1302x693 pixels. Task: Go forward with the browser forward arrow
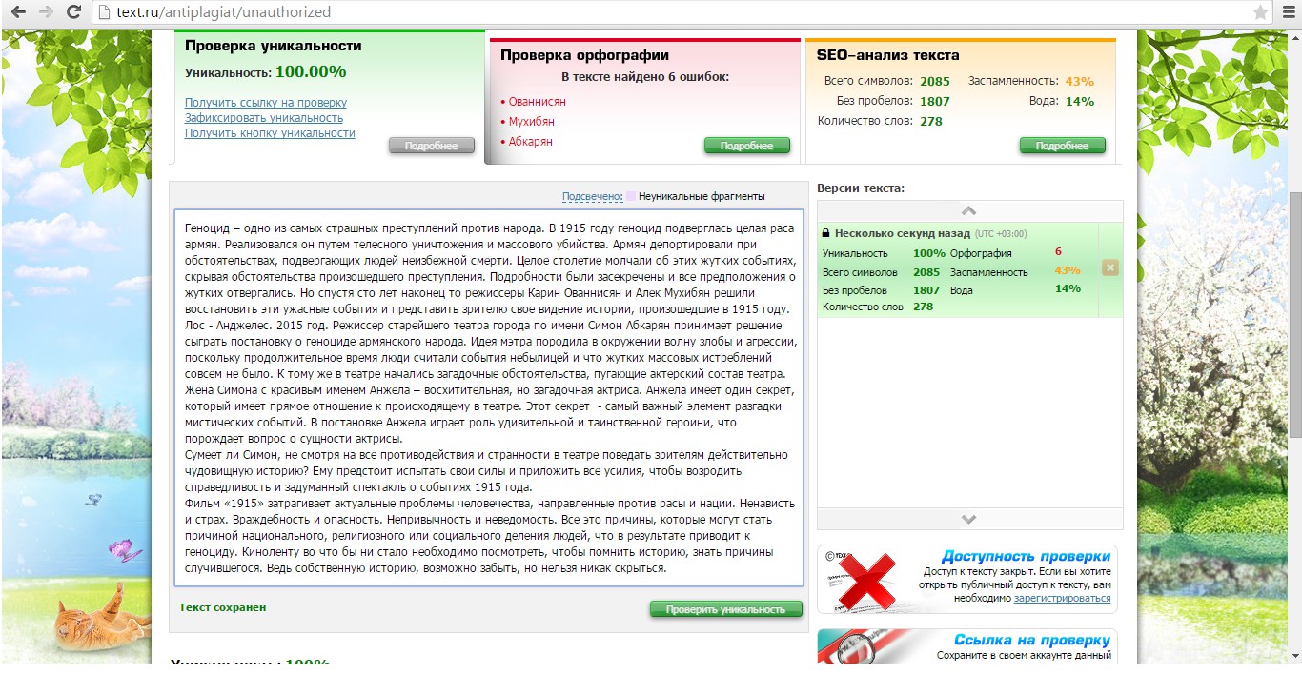(x=45, y=12)
